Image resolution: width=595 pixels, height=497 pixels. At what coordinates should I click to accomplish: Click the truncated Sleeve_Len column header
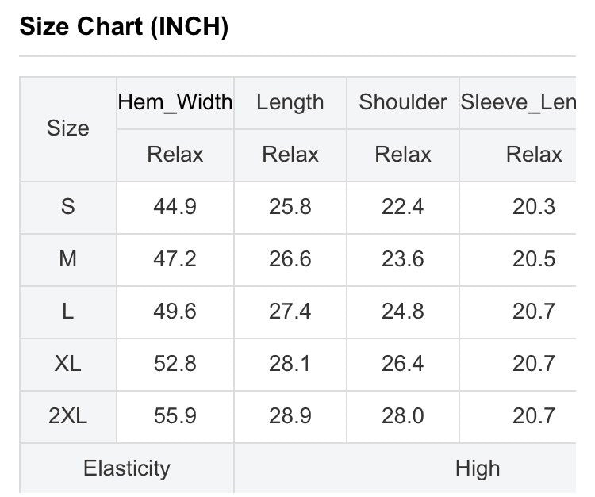[518, 102]
